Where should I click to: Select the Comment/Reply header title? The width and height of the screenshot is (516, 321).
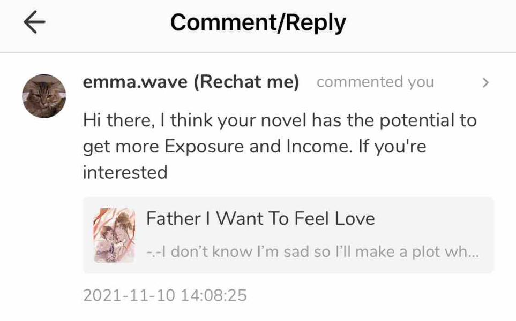[258, 22]
